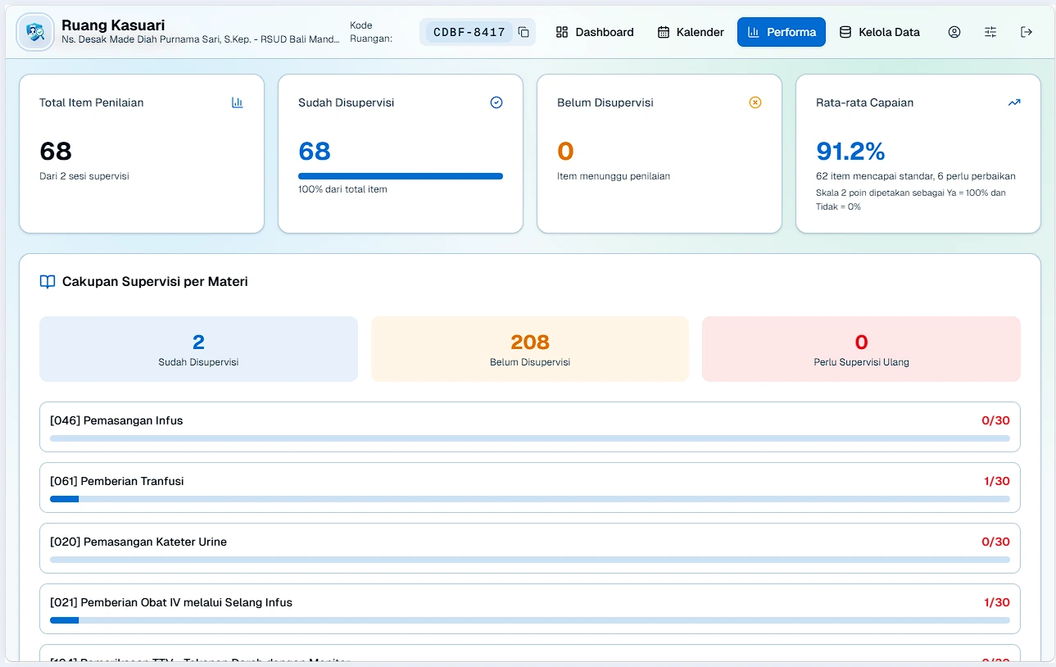Click the logout icon

click(x=1027, y=32)
